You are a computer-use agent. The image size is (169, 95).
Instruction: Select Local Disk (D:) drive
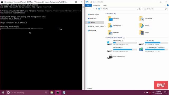(x=153, y=42)
